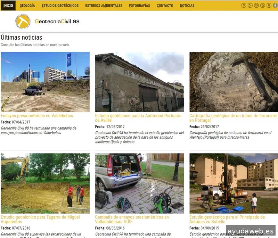The image size is (278, 238).
Task: Open the FOTOGRAFÍAS menu item
Action: click(139, 6)
